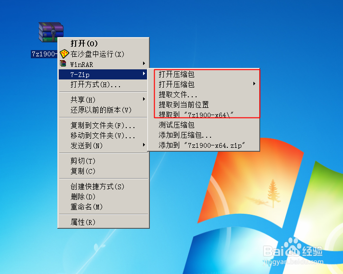Screen dimensions: 343x274
Task: Choose 创建快捷方式(S)
Action: tap(103, 186)
